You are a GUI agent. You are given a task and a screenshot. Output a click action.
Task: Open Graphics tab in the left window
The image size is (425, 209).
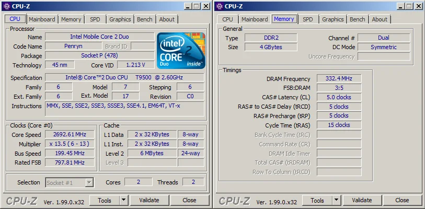(120, 19)
